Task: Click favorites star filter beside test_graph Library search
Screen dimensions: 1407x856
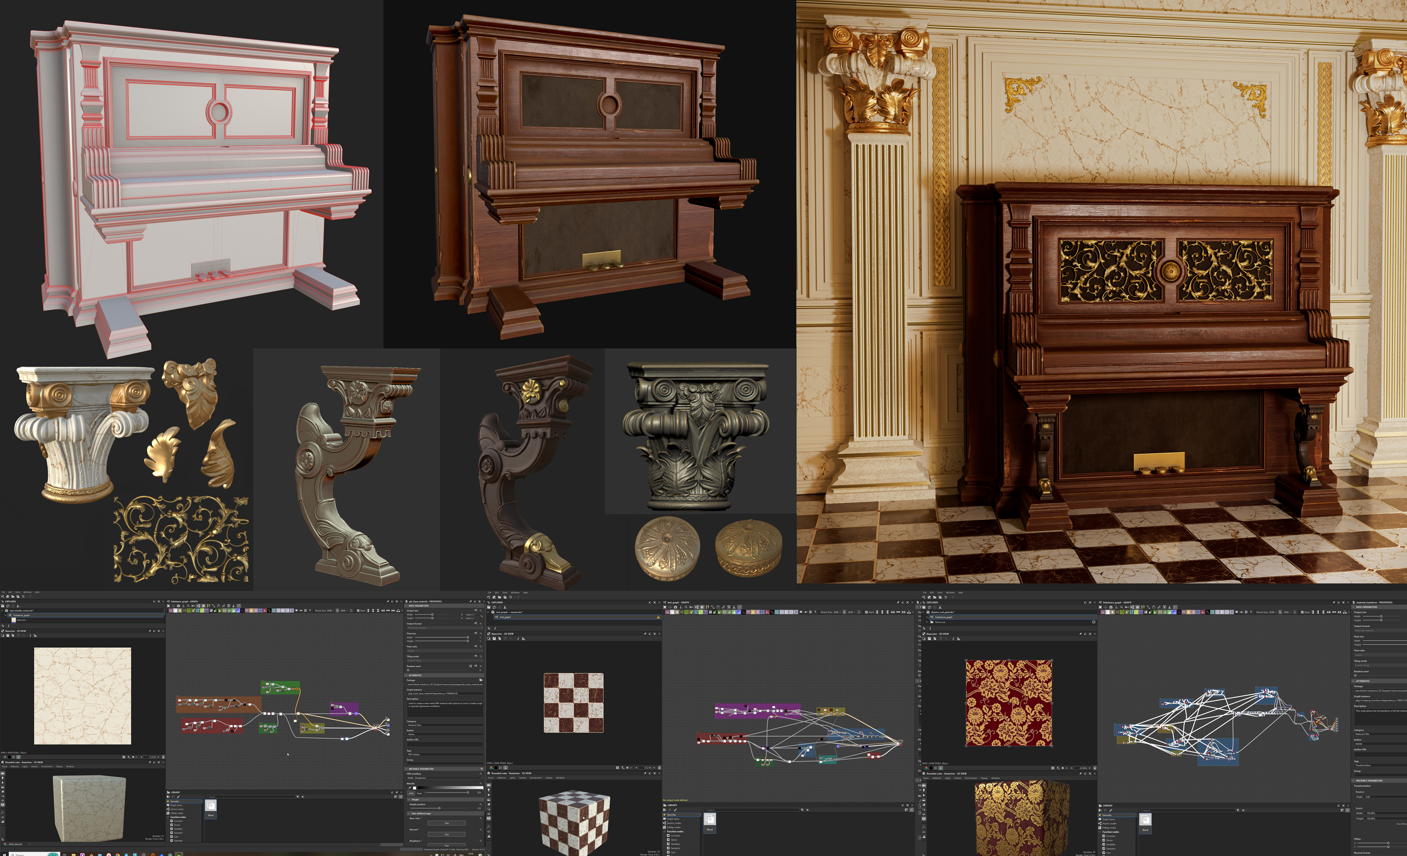Action: pyautogui.click(x=808, y=810)
